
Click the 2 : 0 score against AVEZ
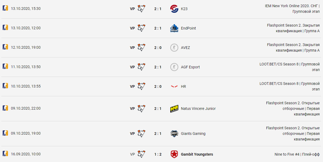158,48
